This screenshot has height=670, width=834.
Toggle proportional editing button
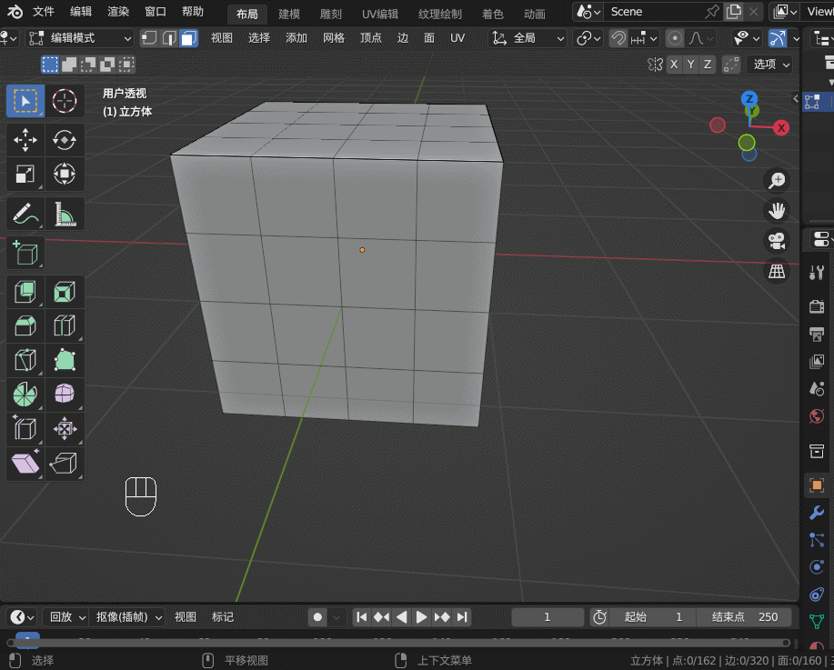click(675, 38)
